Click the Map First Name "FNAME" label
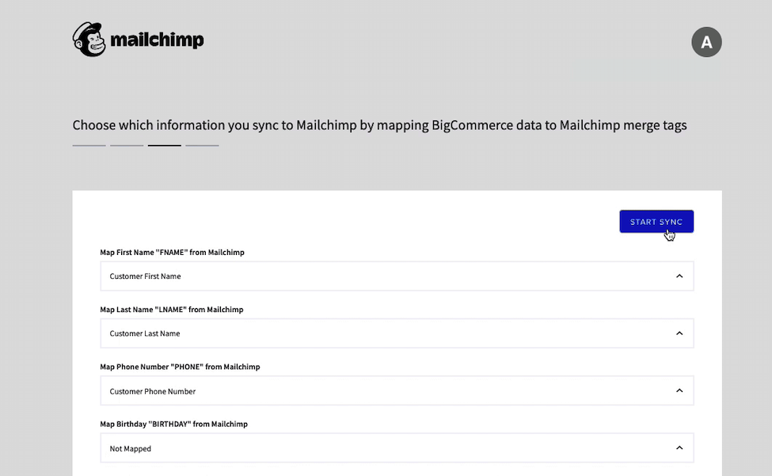The width and height of the screenshot is (772, 476). coord(172,253)
